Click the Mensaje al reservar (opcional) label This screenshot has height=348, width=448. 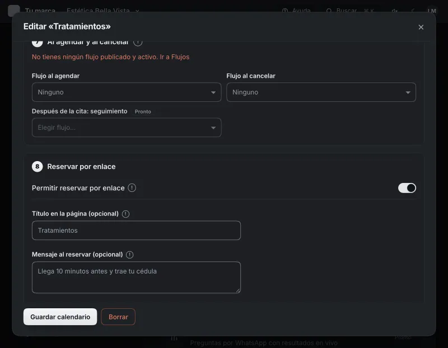pyautogui.click(x=77, y=255)
